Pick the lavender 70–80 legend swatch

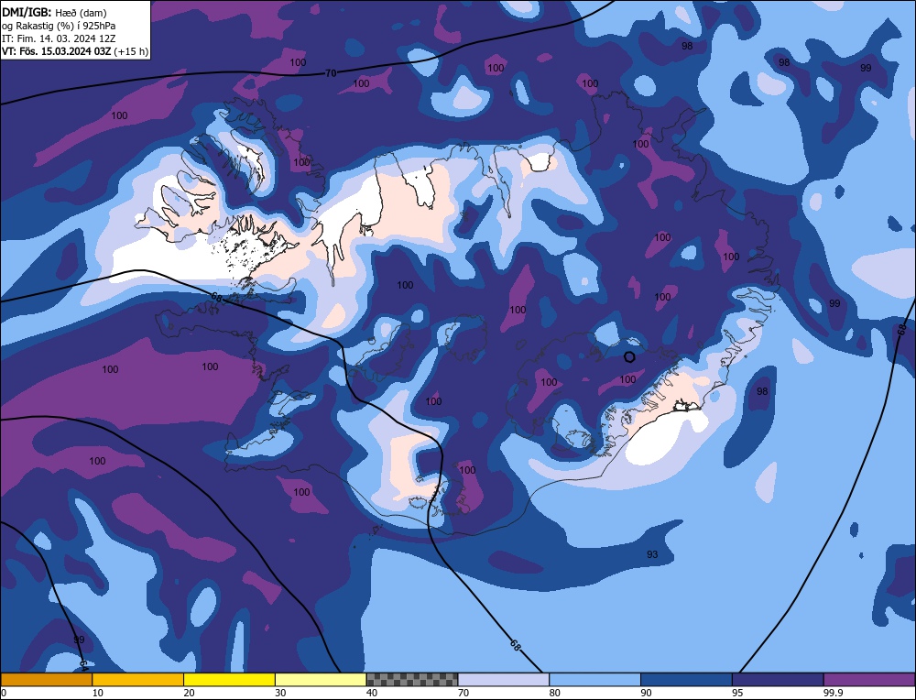click(504, 680)
